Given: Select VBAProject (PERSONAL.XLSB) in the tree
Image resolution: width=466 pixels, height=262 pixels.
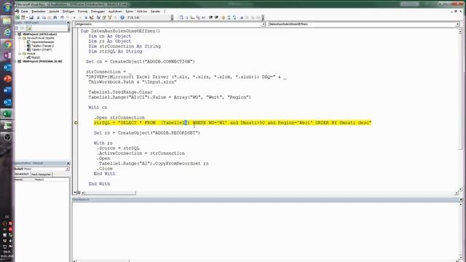Looking at the screenshot, I should tap(42, 61).
